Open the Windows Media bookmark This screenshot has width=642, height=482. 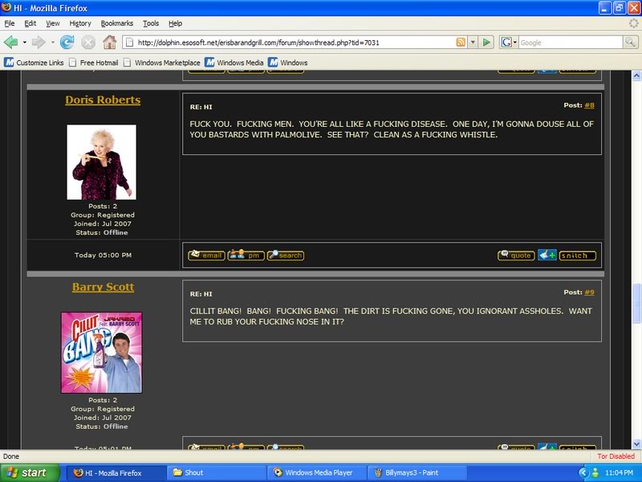[x=234, y=63]
